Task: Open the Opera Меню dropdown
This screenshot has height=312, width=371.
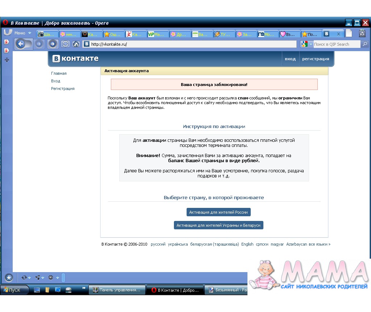Action: [22, 33]
